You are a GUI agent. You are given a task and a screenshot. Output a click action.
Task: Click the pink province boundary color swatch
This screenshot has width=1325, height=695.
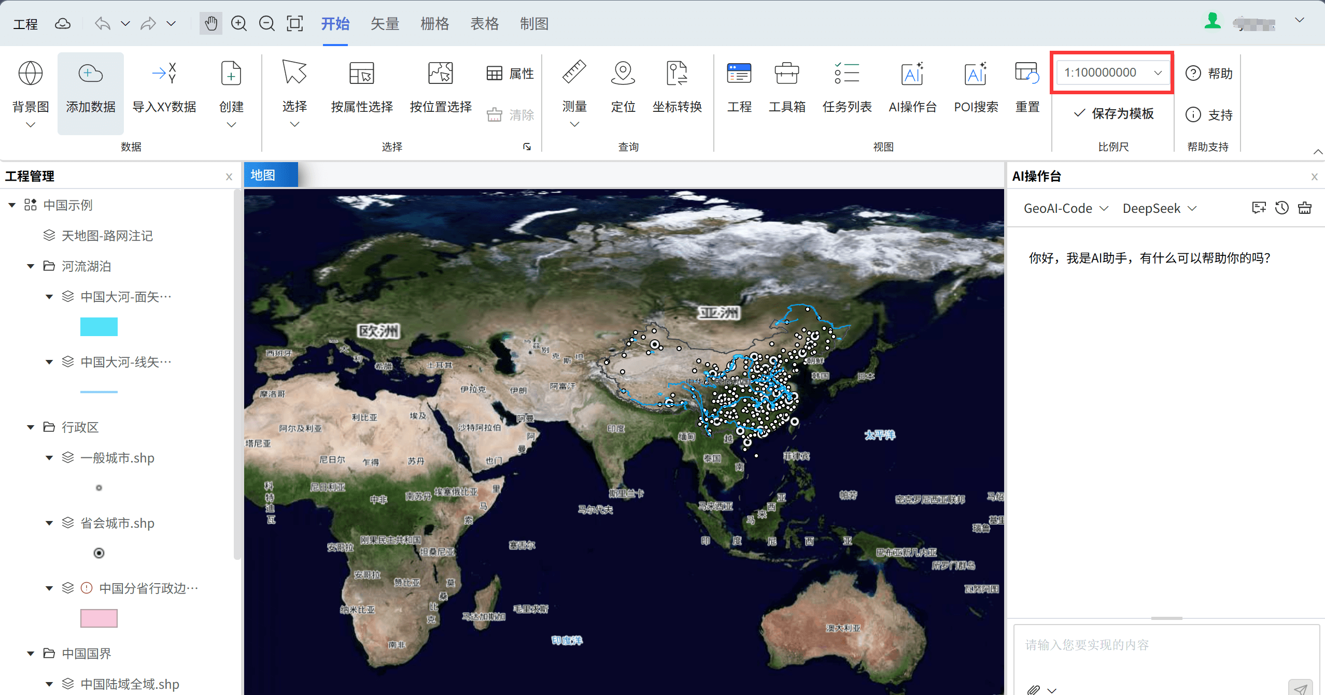coord(98,618)
